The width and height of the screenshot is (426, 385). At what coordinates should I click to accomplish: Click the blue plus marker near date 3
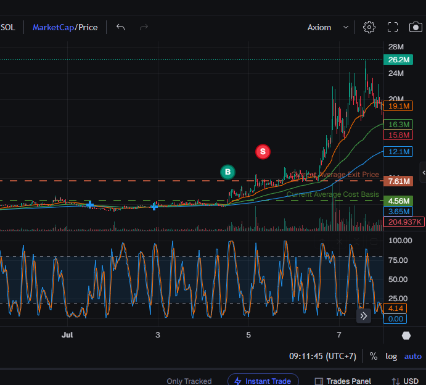click(x=154, y=207)
